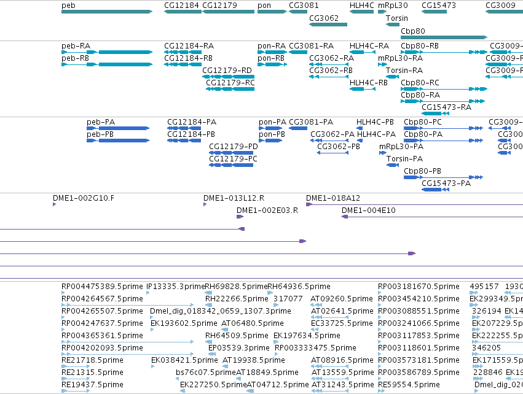Open the pon gene label
The height and width of the screenshot is (394, 523).
[264, 6]
